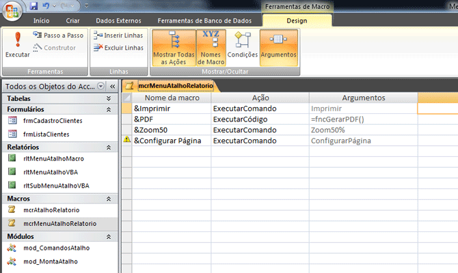458x273 pixels.
Task: Collapse the Formulários group
Action: [x=109, y=109]
